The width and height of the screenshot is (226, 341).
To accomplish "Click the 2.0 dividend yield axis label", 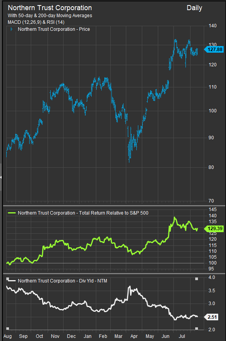I will 212,330.
